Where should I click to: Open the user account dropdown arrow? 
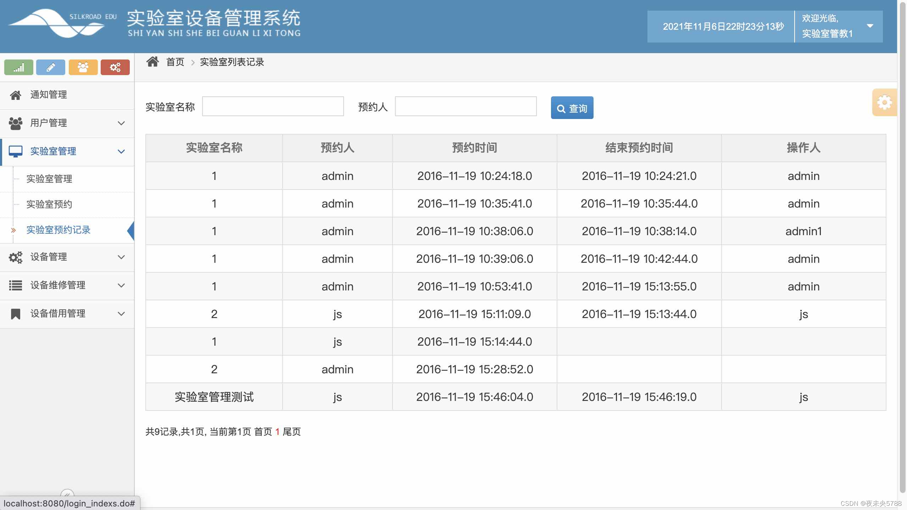[870, 26]
